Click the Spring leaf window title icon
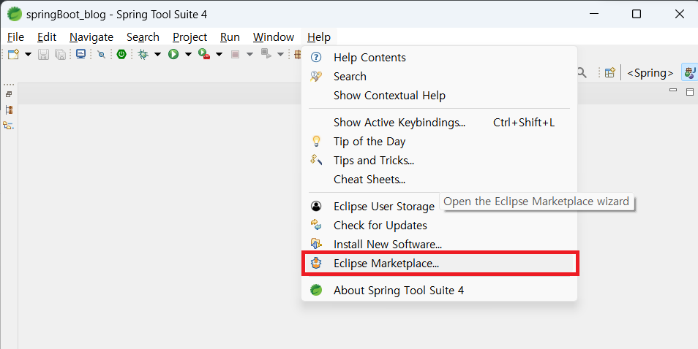Image resolution: width=698 pixels, height=349 pixels. coord(15,14)
